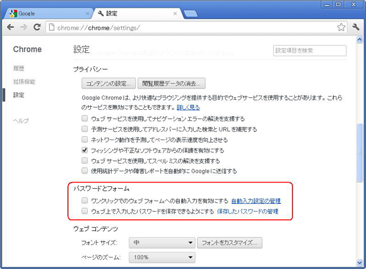The image size is (366, 269).
Task: Check send usage statistics to Google
Action: 85,170
